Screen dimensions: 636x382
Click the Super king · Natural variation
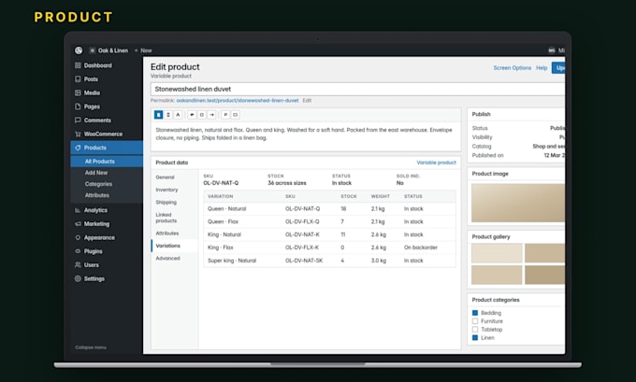point(232,261)
